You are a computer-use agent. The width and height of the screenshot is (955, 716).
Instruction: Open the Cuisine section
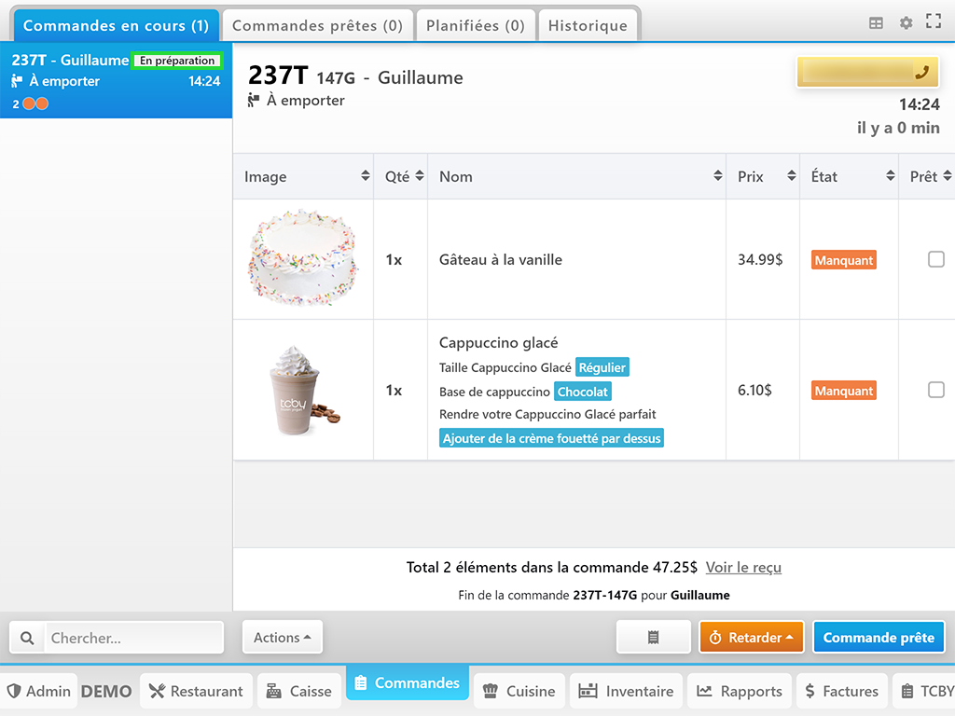[519, 691]
